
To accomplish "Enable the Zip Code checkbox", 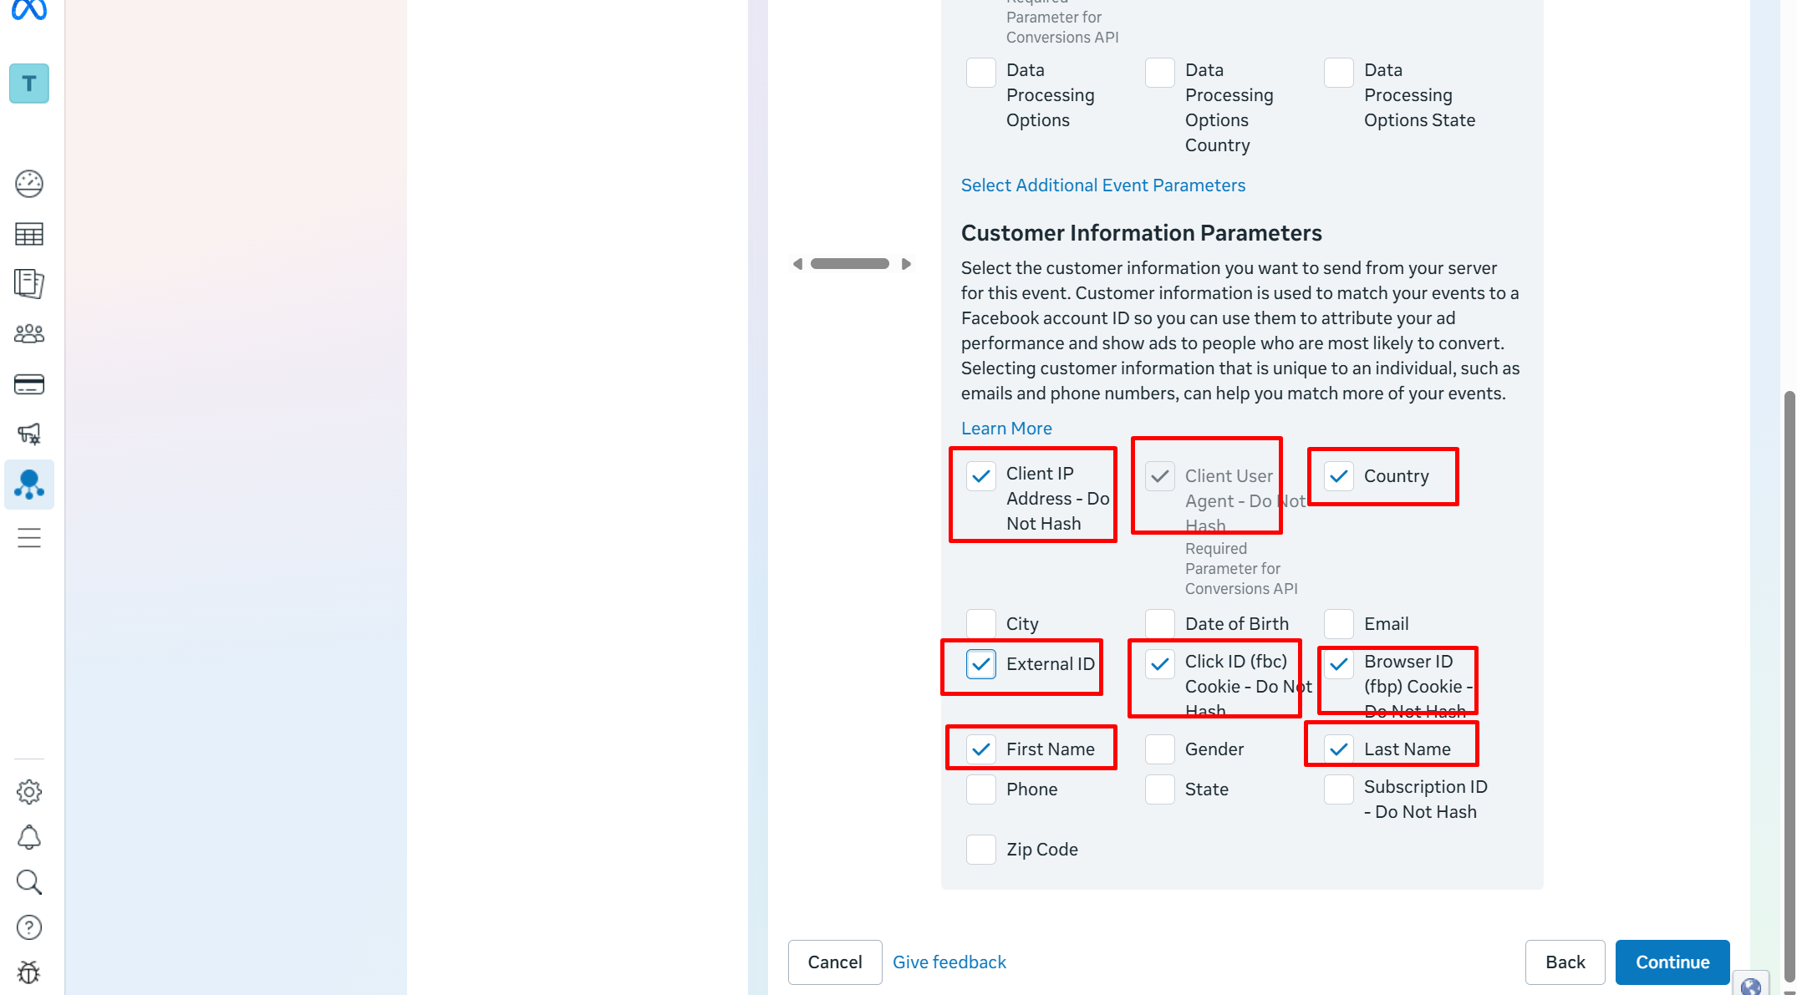I will tap(981, 850).
